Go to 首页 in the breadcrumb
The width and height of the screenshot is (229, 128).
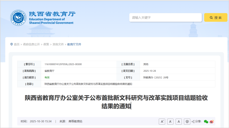coord(17,44)
